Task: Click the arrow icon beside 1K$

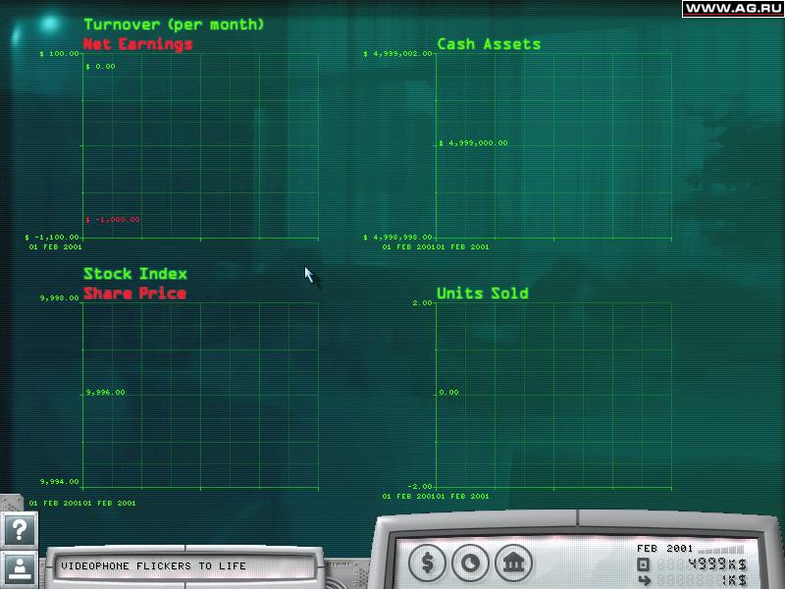Action: (644, 581)
